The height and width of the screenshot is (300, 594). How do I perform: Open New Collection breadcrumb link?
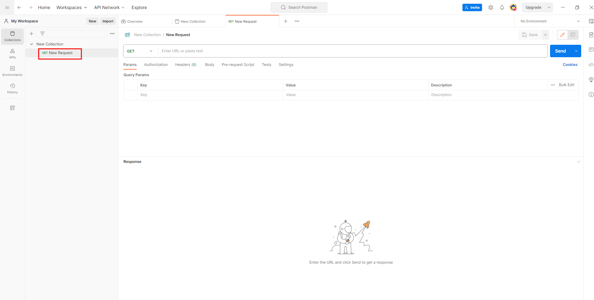(x=147, y=35)
